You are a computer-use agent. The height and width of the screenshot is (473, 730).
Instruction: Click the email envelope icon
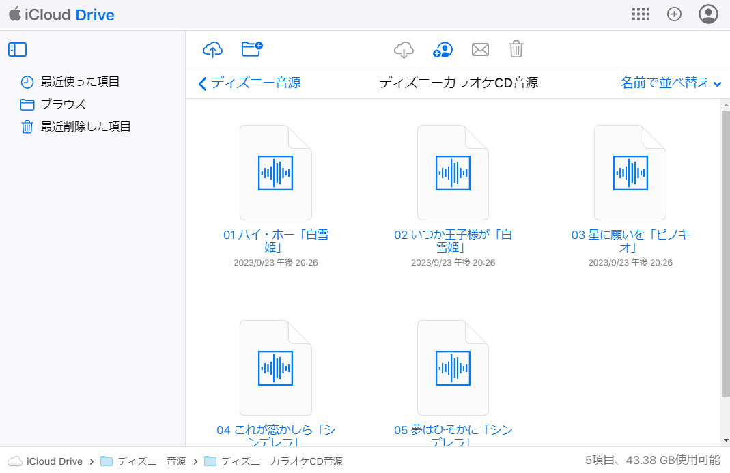point(480,49)
